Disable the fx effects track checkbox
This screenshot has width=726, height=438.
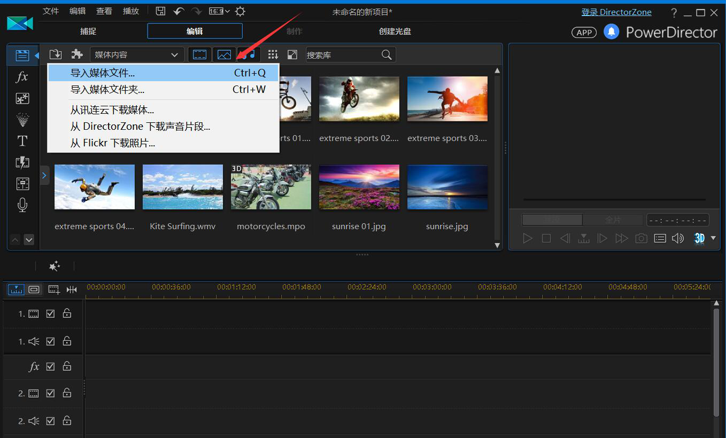point(50,366)
